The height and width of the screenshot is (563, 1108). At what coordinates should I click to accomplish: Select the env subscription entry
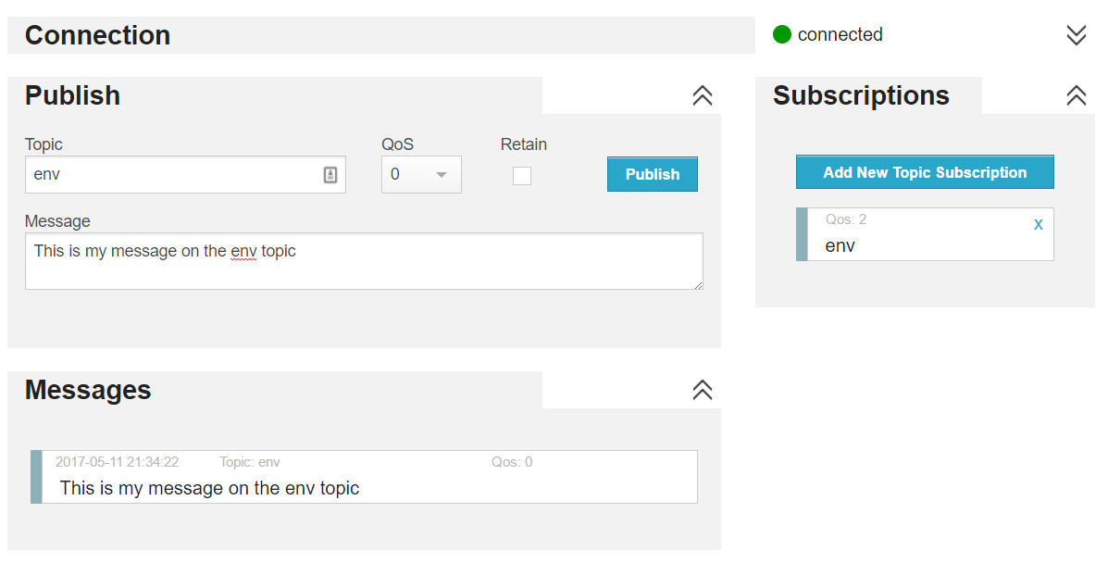click(x=926, y=237)
